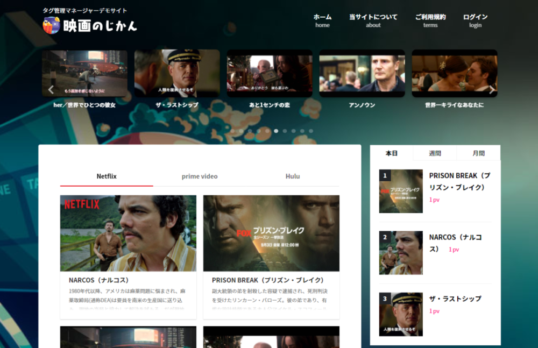This screenshot has width=538, height=348.
Task: Switch to the prime video tab
Action: pos(200,176)
